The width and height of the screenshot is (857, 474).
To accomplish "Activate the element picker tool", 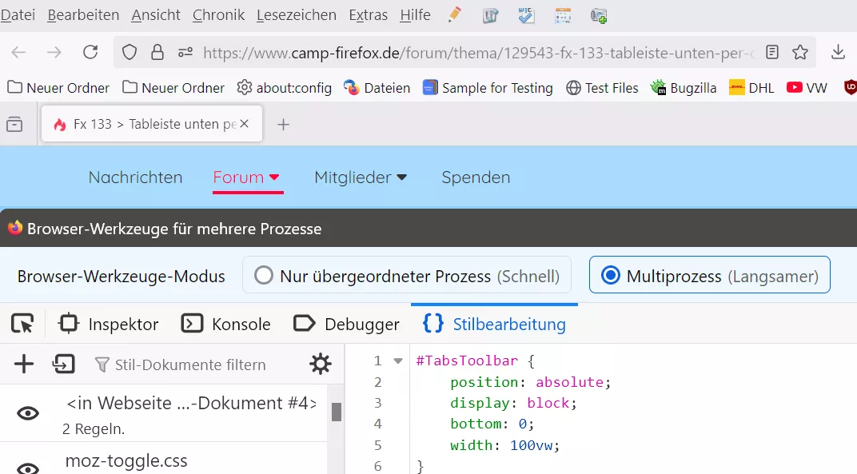I will pos(22,324).
